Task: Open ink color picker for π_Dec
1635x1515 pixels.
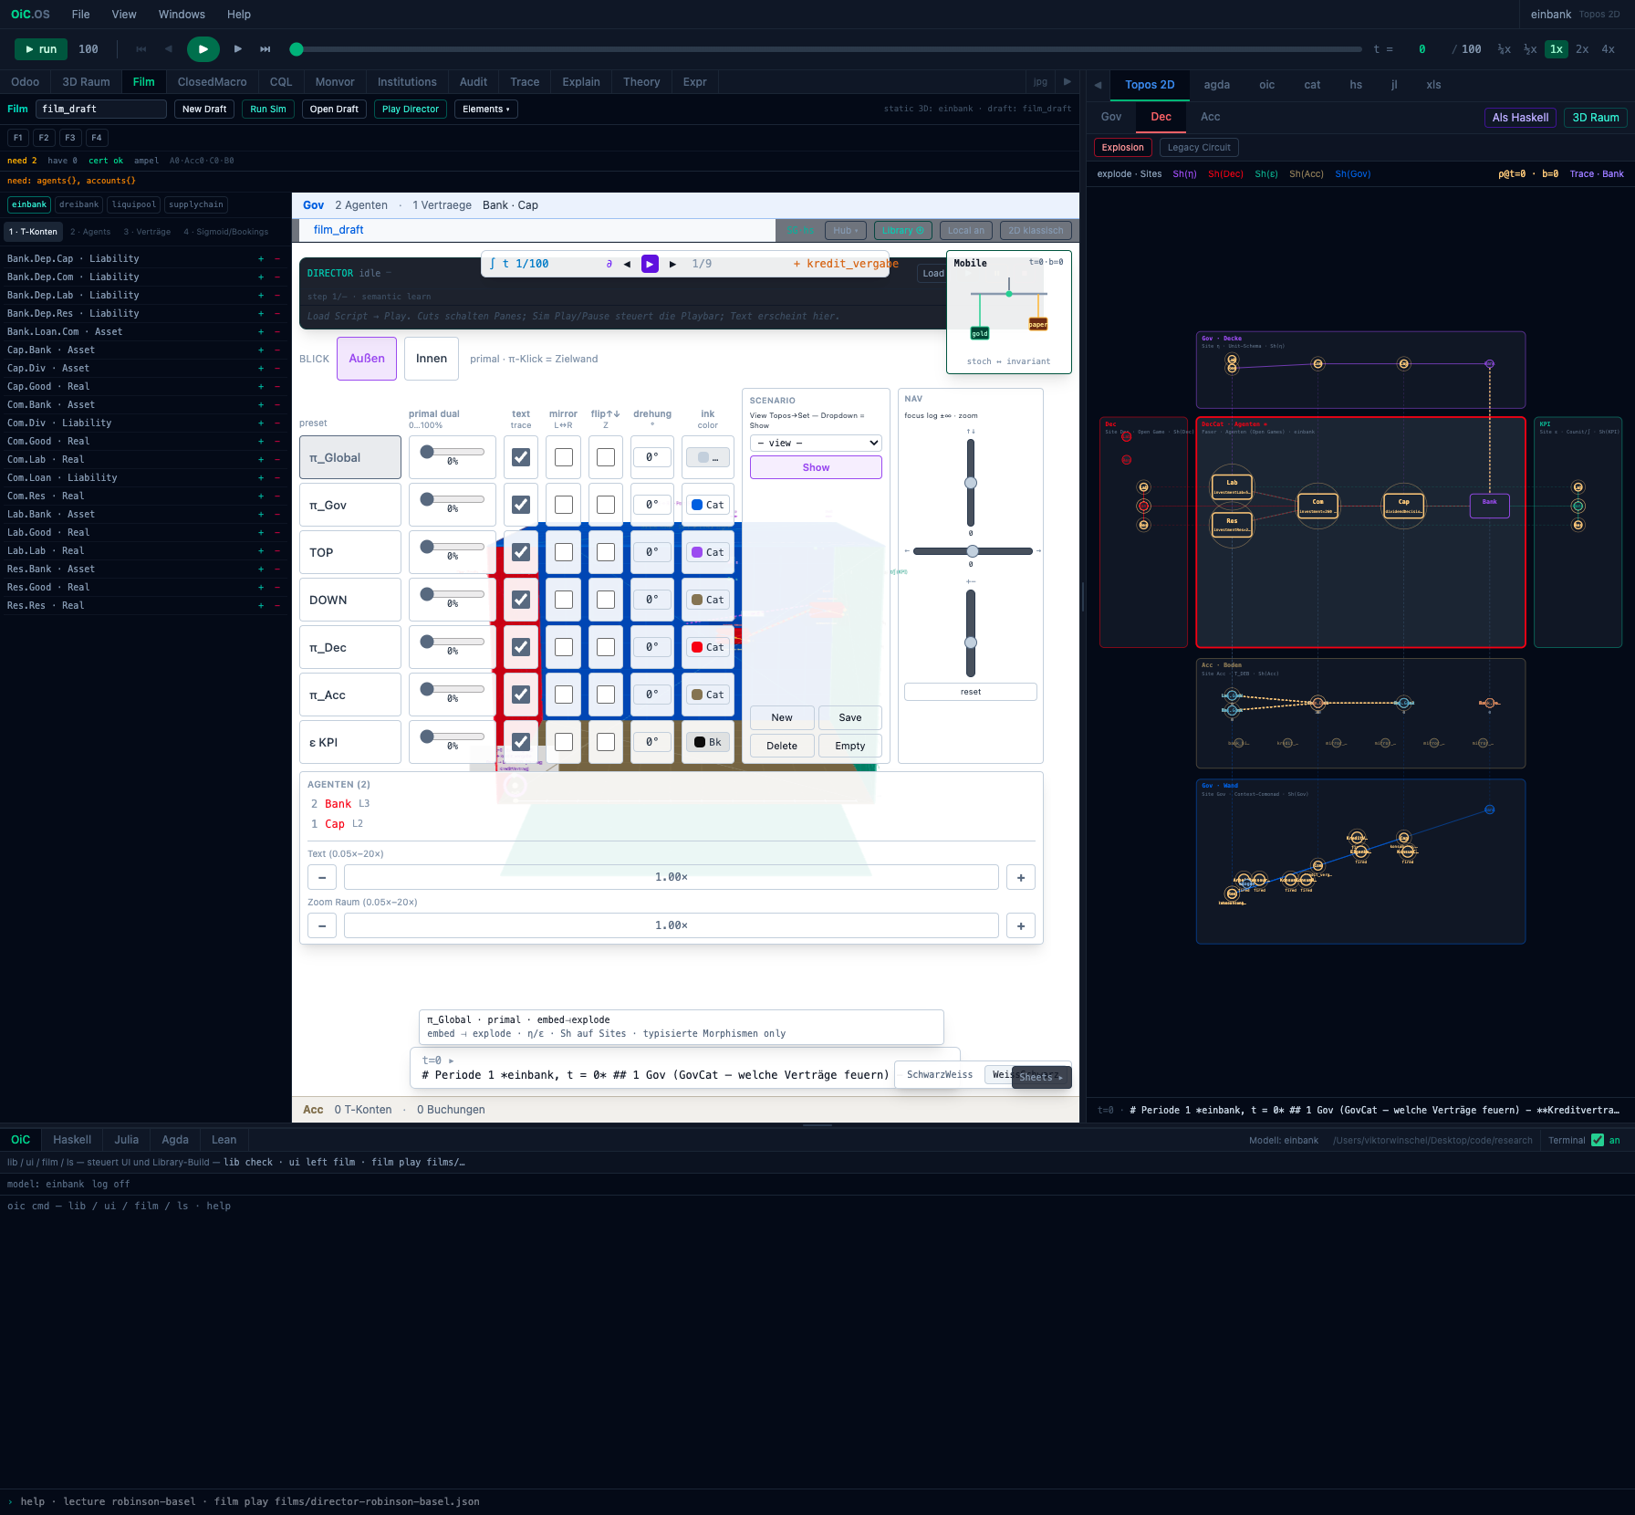Action: (708, 647)
